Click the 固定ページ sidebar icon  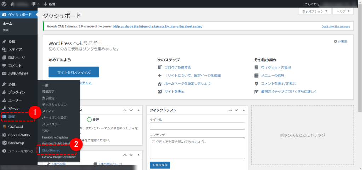click(x=4, y=58)
